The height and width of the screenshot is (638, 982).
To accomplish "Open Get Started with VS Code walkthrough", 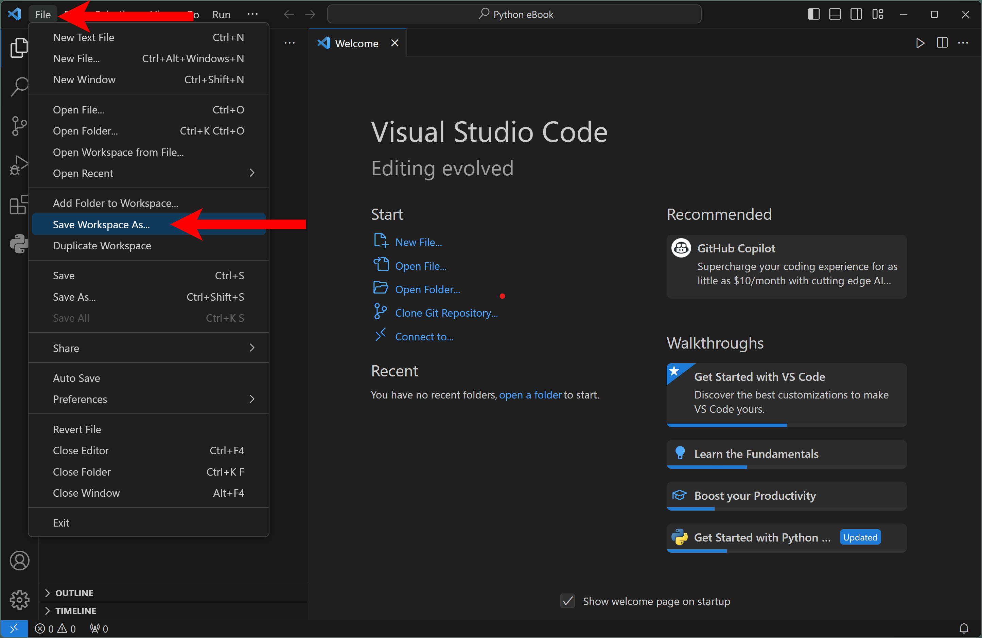I will (x=786, y=395).
